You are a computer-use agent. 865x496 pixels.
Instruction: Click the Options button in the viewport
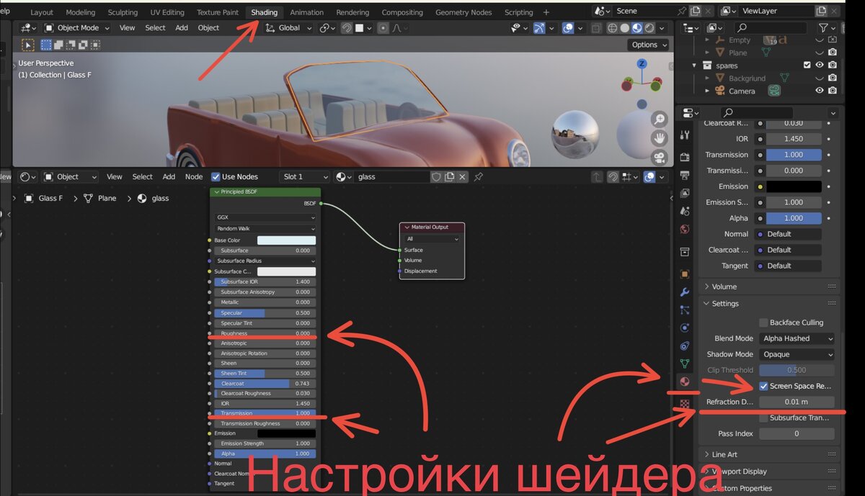tap(647, 44)
